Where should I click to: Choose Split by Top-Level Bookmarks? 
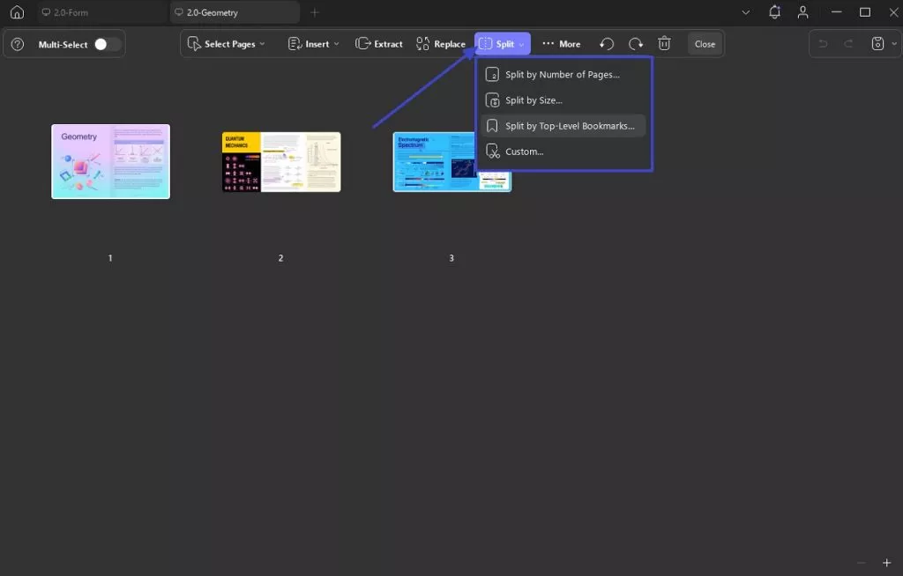coord(569,126)
